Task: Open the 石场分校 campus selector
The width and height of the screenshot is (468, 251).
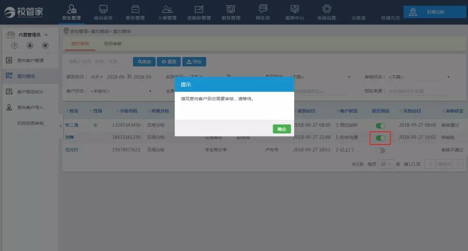Action: pos(435,12)
